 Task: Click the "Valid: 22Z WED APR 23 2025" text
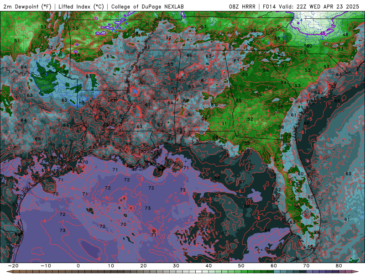(x=320, y=6)
